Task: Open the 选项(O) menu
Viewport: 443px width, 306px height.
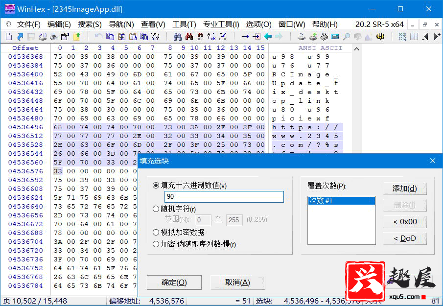Action: [x=258, y=24]
